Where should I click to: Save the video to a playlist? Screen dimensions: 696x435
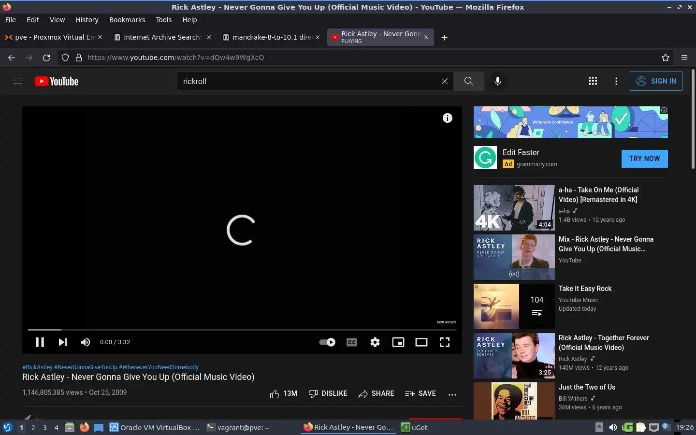tap(420, 393)
